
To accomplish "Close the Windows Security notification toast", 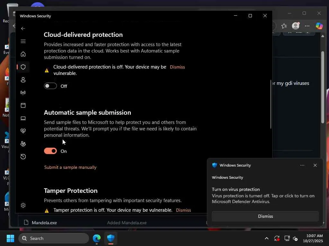I will pyautogui.click(x=315, y=165).
